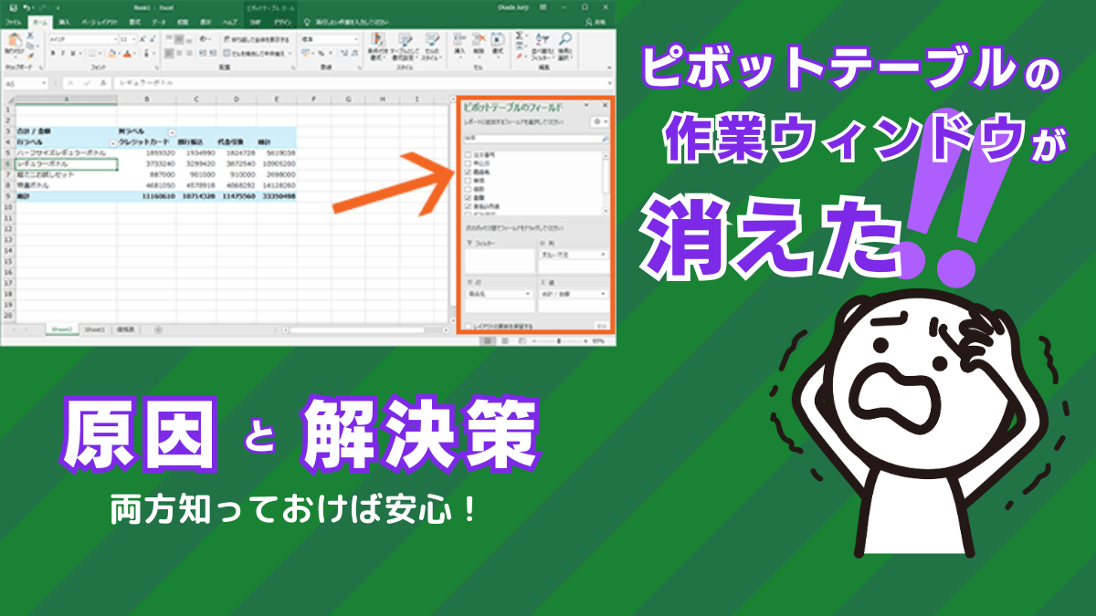Viewport: 1096px width, 616px height.
Task: Open the 支払い方法 dropdown in the Columns area
Action: [x=601, y=255]
